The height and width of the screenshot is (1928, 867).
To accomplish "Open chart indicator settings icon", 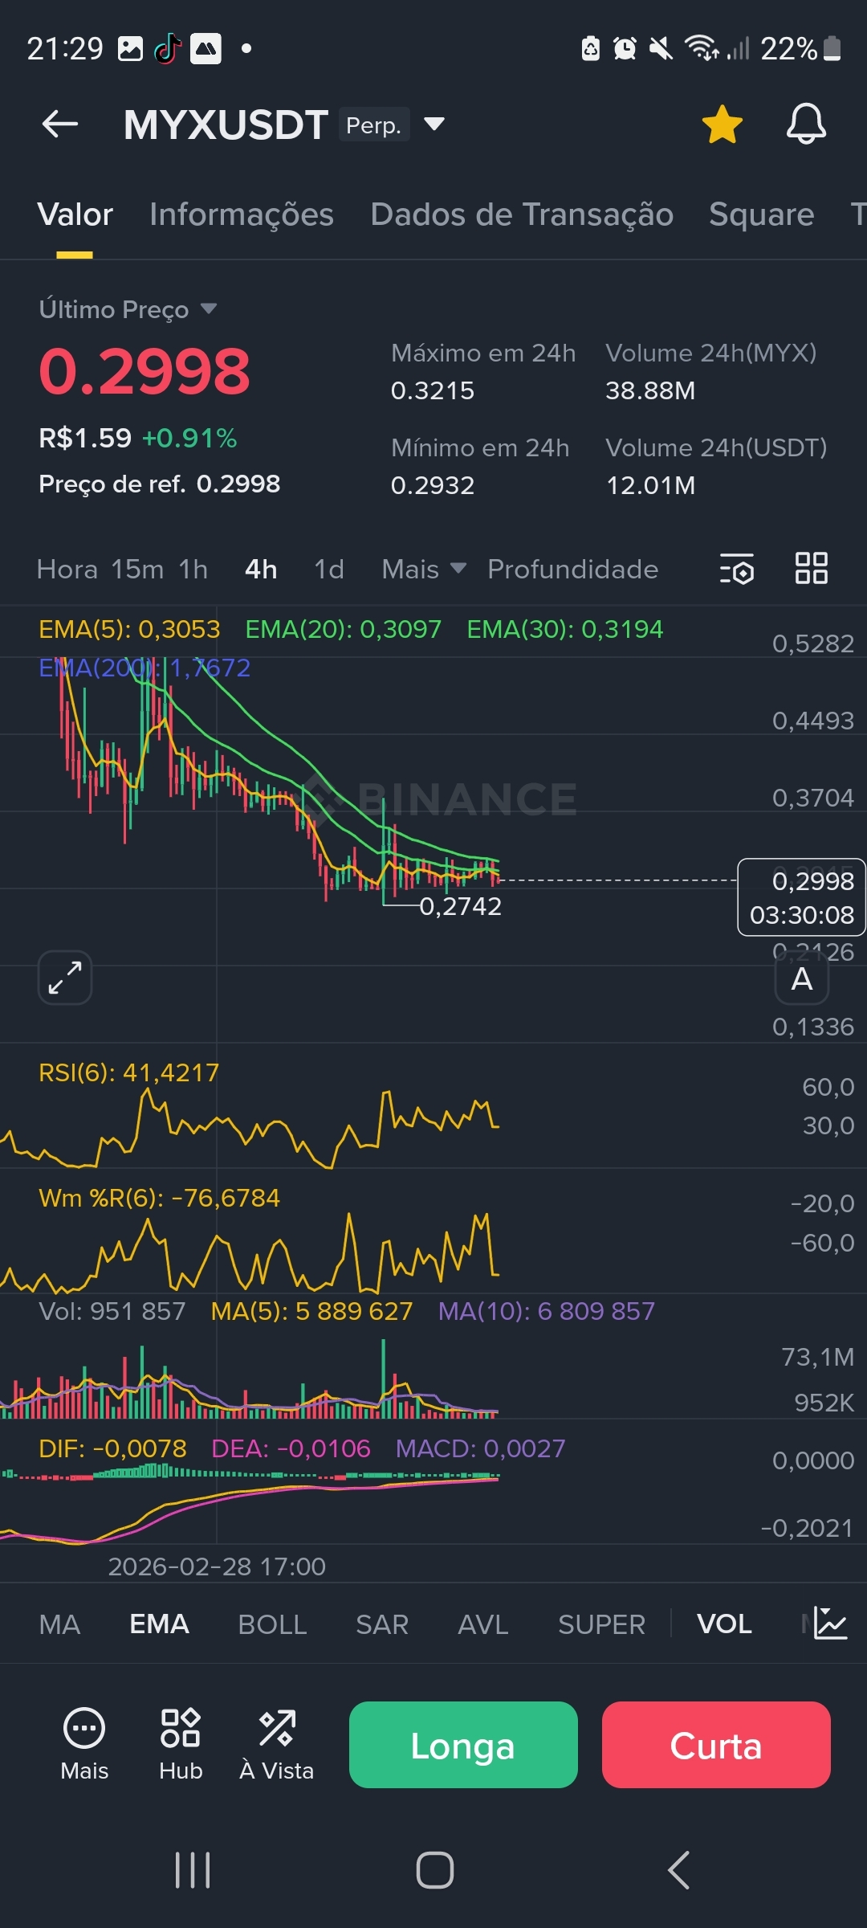I will (x=736, y=569).
